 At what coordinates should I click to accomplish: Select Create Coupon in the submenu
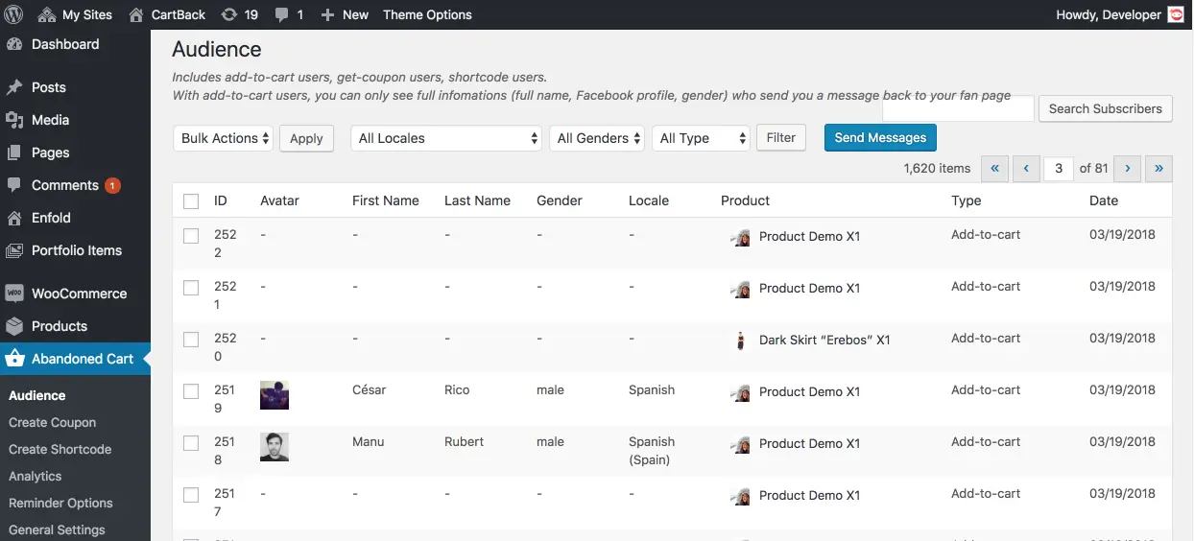pyautogui.click(x=53, y=422)
